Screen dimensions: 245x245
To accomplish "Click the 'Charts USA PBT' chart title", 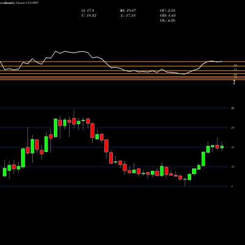I will (x=27, y=3).
